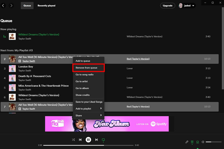Switch to the Recently played tab
The height and width of the screenshot is (149, 224).
click(47, 6)
